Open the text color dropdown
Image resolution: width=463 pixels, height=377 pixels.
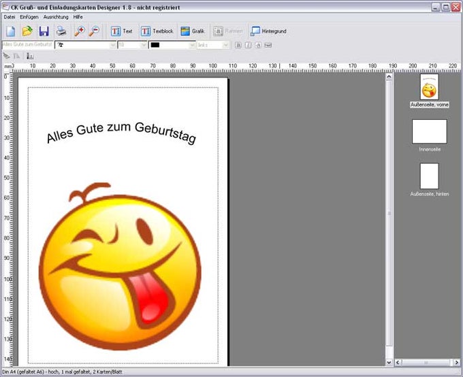point(192,45)
